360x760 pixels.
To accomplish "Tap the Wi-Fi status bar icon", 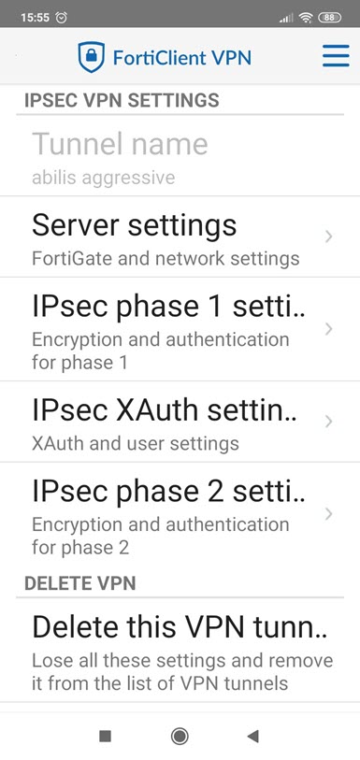I will tap(306, 18).
